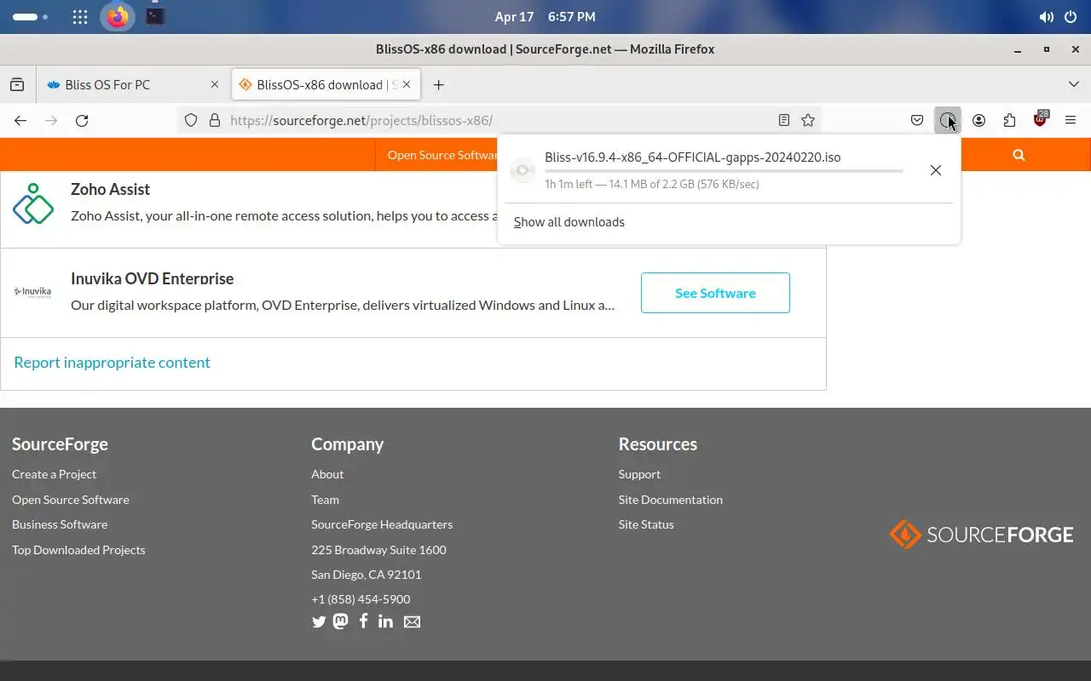Viewport: 1091px width, 681px height.
Task: Click the Support footer link
Action: pos(639,474)
